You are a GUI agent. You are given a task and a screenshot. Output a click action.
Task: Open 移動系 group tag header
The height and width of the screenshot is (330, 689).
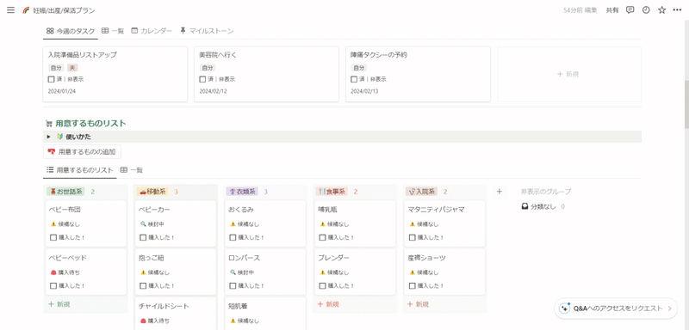[153, 192]
